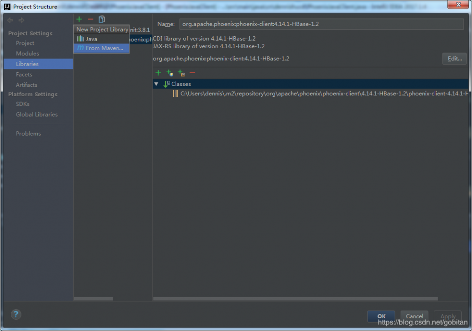
Task: Open SDKs under Platform Settings
Action: click(x=23, y=104)
